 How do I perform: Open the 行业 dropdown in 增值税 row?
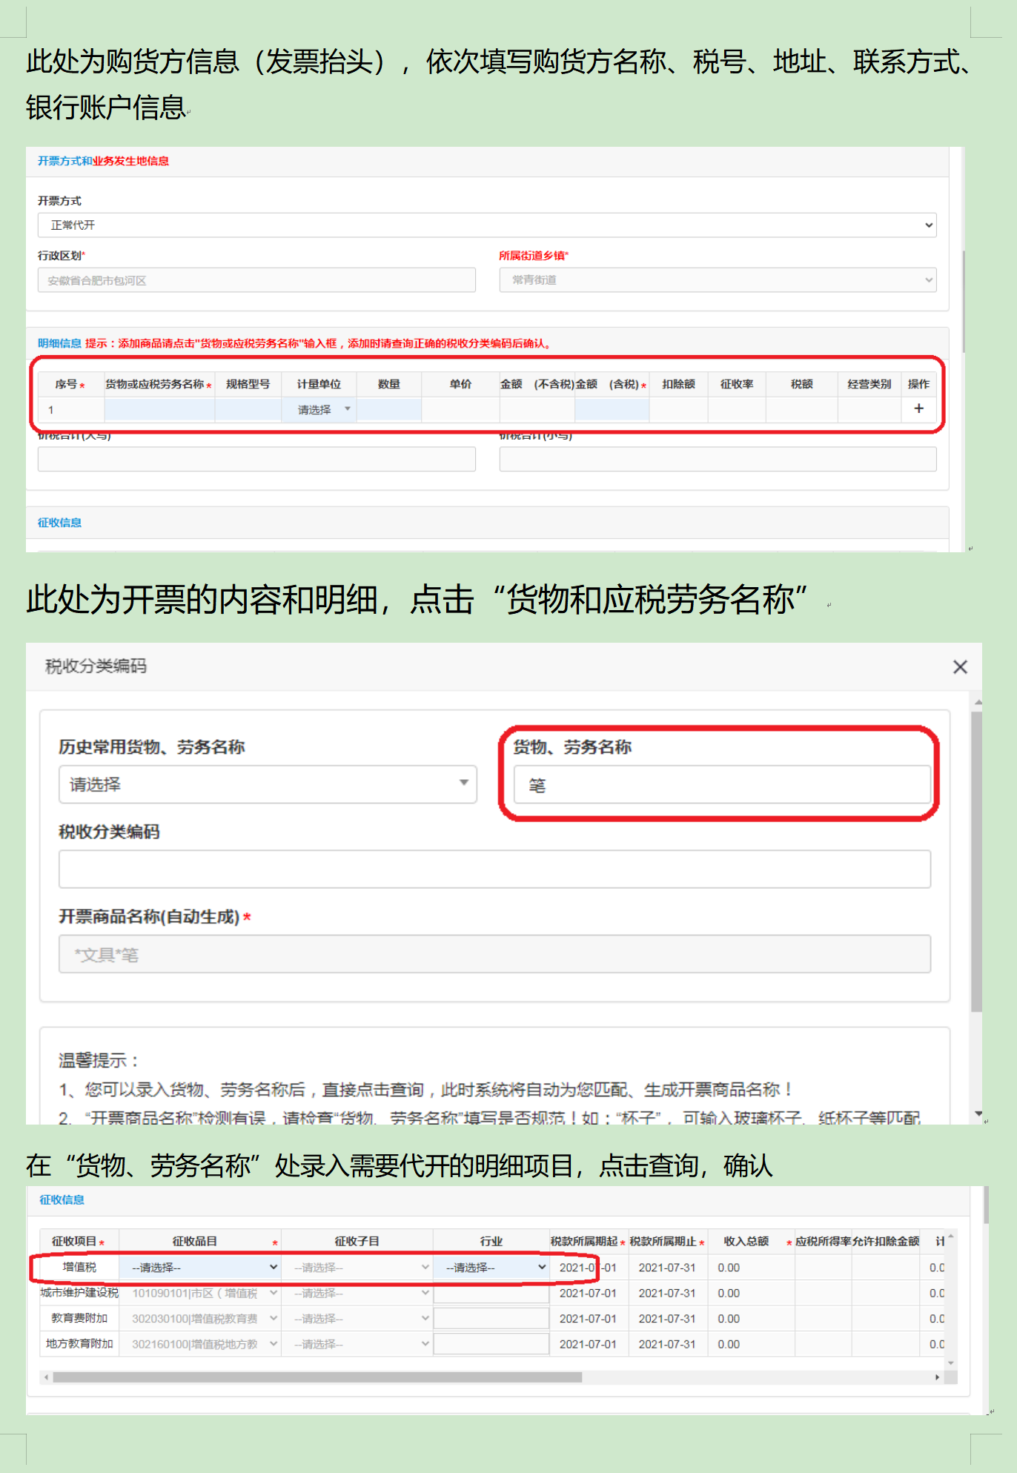pos(491,1268)
